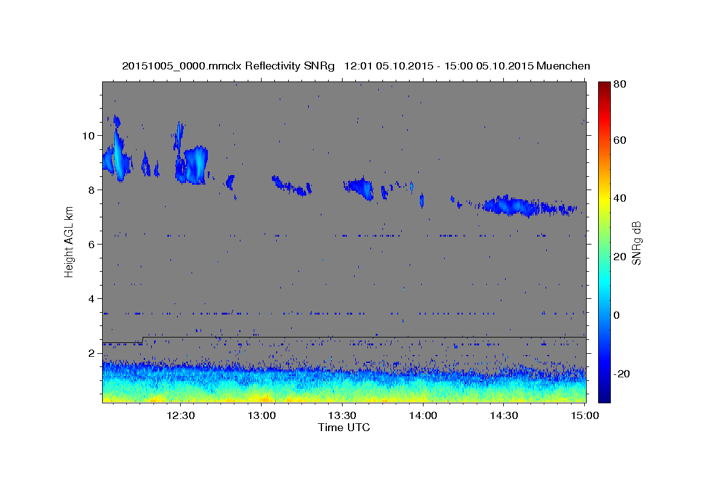Click the 14:30 time tick label

504,415
